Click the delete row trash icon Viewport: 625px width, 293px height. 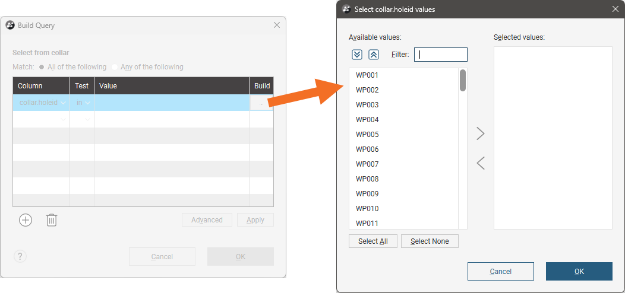[52, 220]
